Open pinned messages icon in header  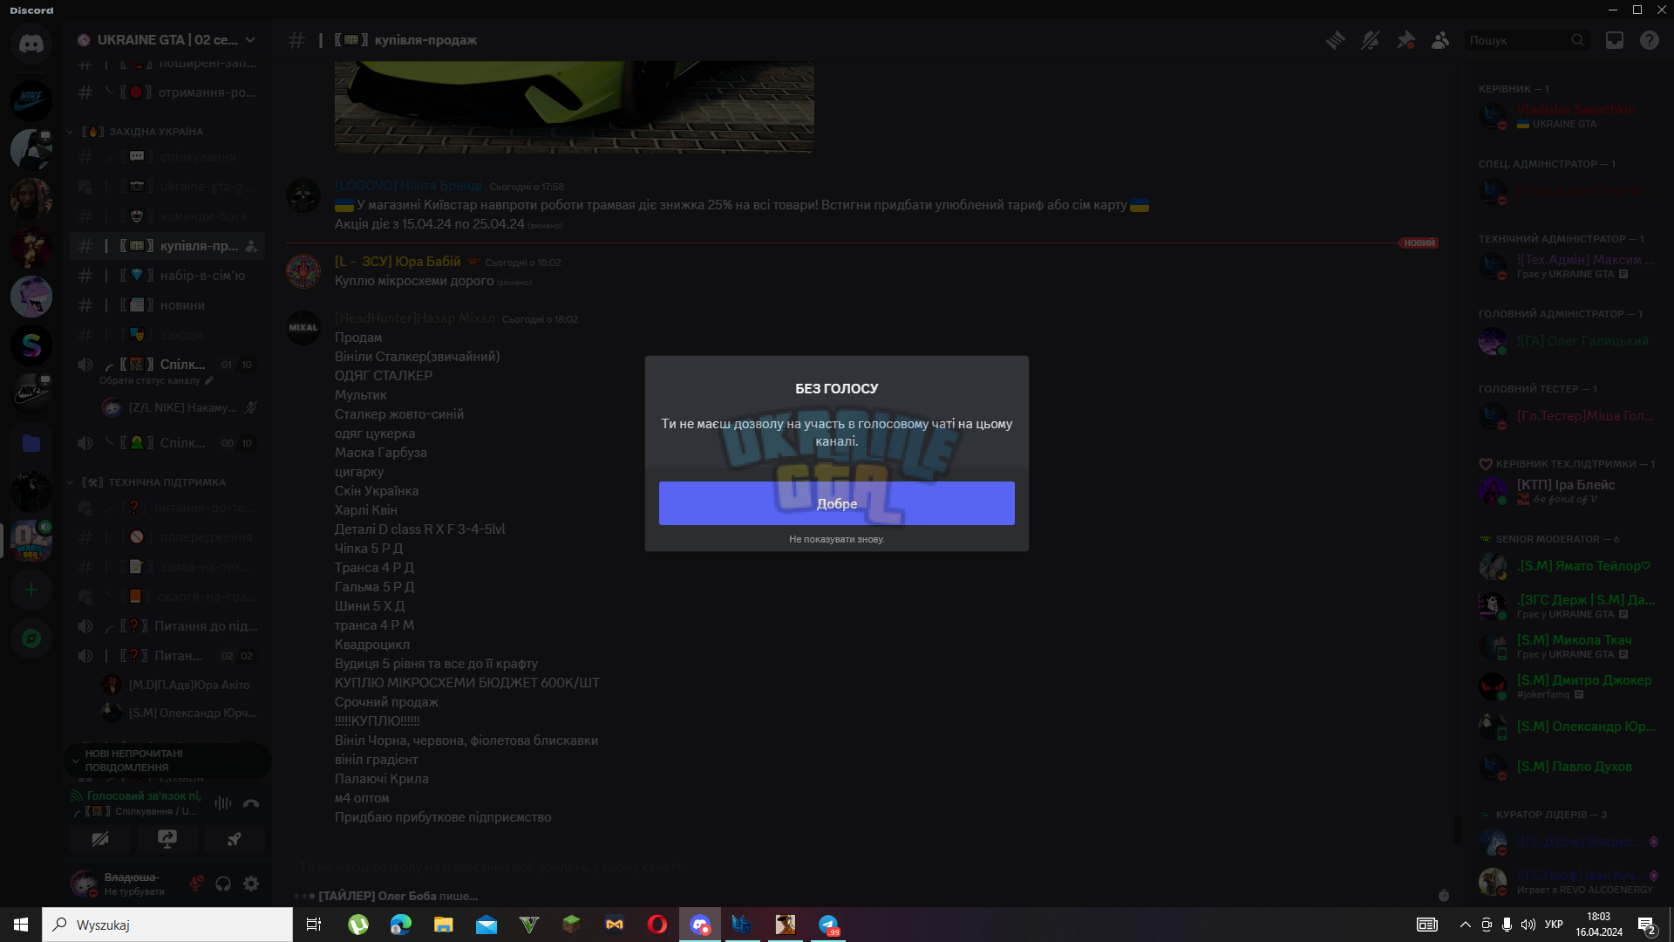pyautogui.click(x=1405, y=40)
